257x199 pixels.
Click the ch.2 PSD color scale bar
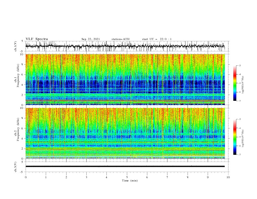(235, 137)
